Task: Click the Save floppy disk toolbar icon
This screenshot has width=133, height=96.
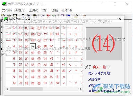Action: (x=15, y=16)
